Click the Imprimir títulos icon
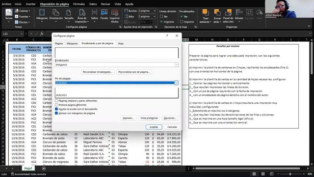The width and height of the screenshot is (314, 177). 114,16
